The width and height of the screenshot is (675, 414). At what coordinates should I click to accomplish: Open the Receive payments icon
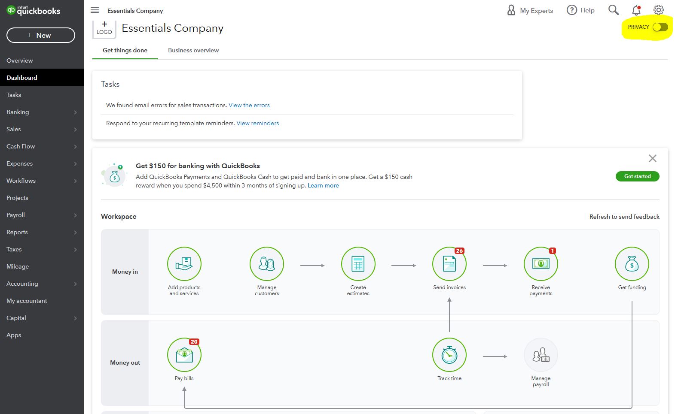[x=541, y=264]
